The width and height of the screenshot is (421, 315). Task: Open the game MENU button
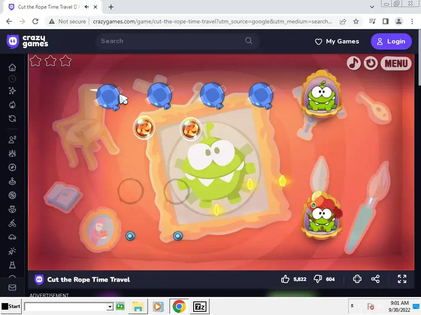pyautogui.click(x=396, y=63)
